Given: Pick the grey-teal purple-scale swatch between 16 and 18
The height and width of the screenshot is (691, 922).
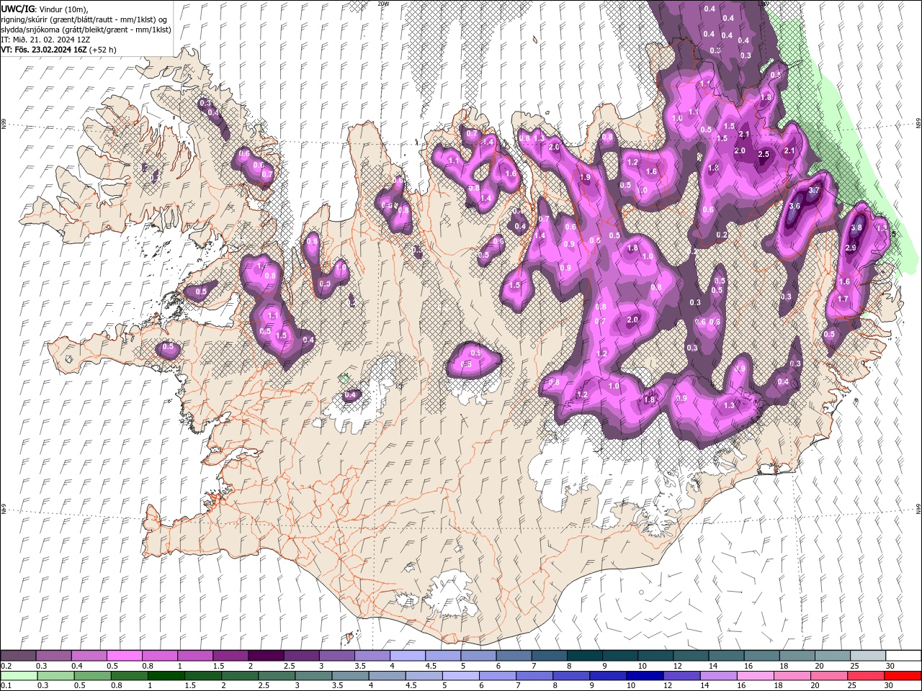Looking at the screenshot, I should click(762, 656).
